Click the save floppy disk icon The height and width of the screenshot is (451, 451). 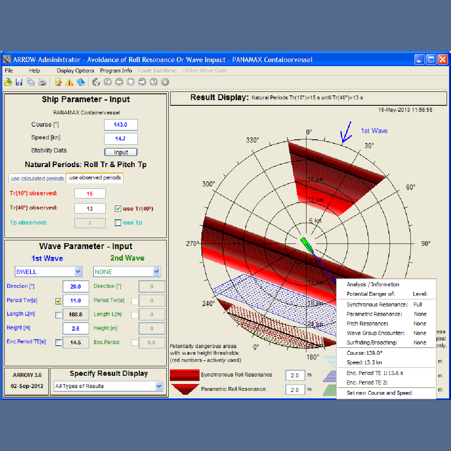[19, 82]
